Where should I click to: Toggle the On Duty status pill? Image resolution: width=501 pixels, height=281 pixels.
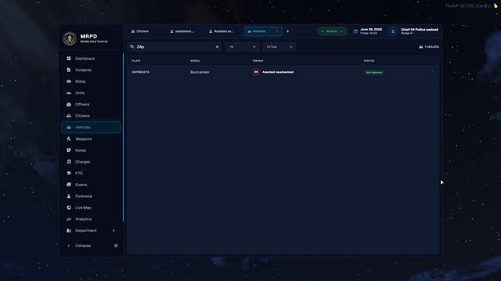coord(332,31)
